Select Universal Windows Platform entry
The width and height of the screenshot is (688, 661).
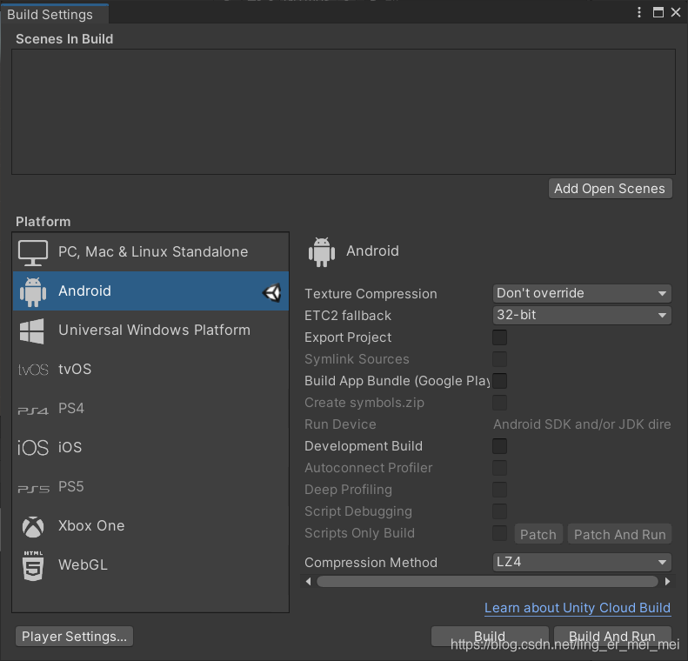150,330
